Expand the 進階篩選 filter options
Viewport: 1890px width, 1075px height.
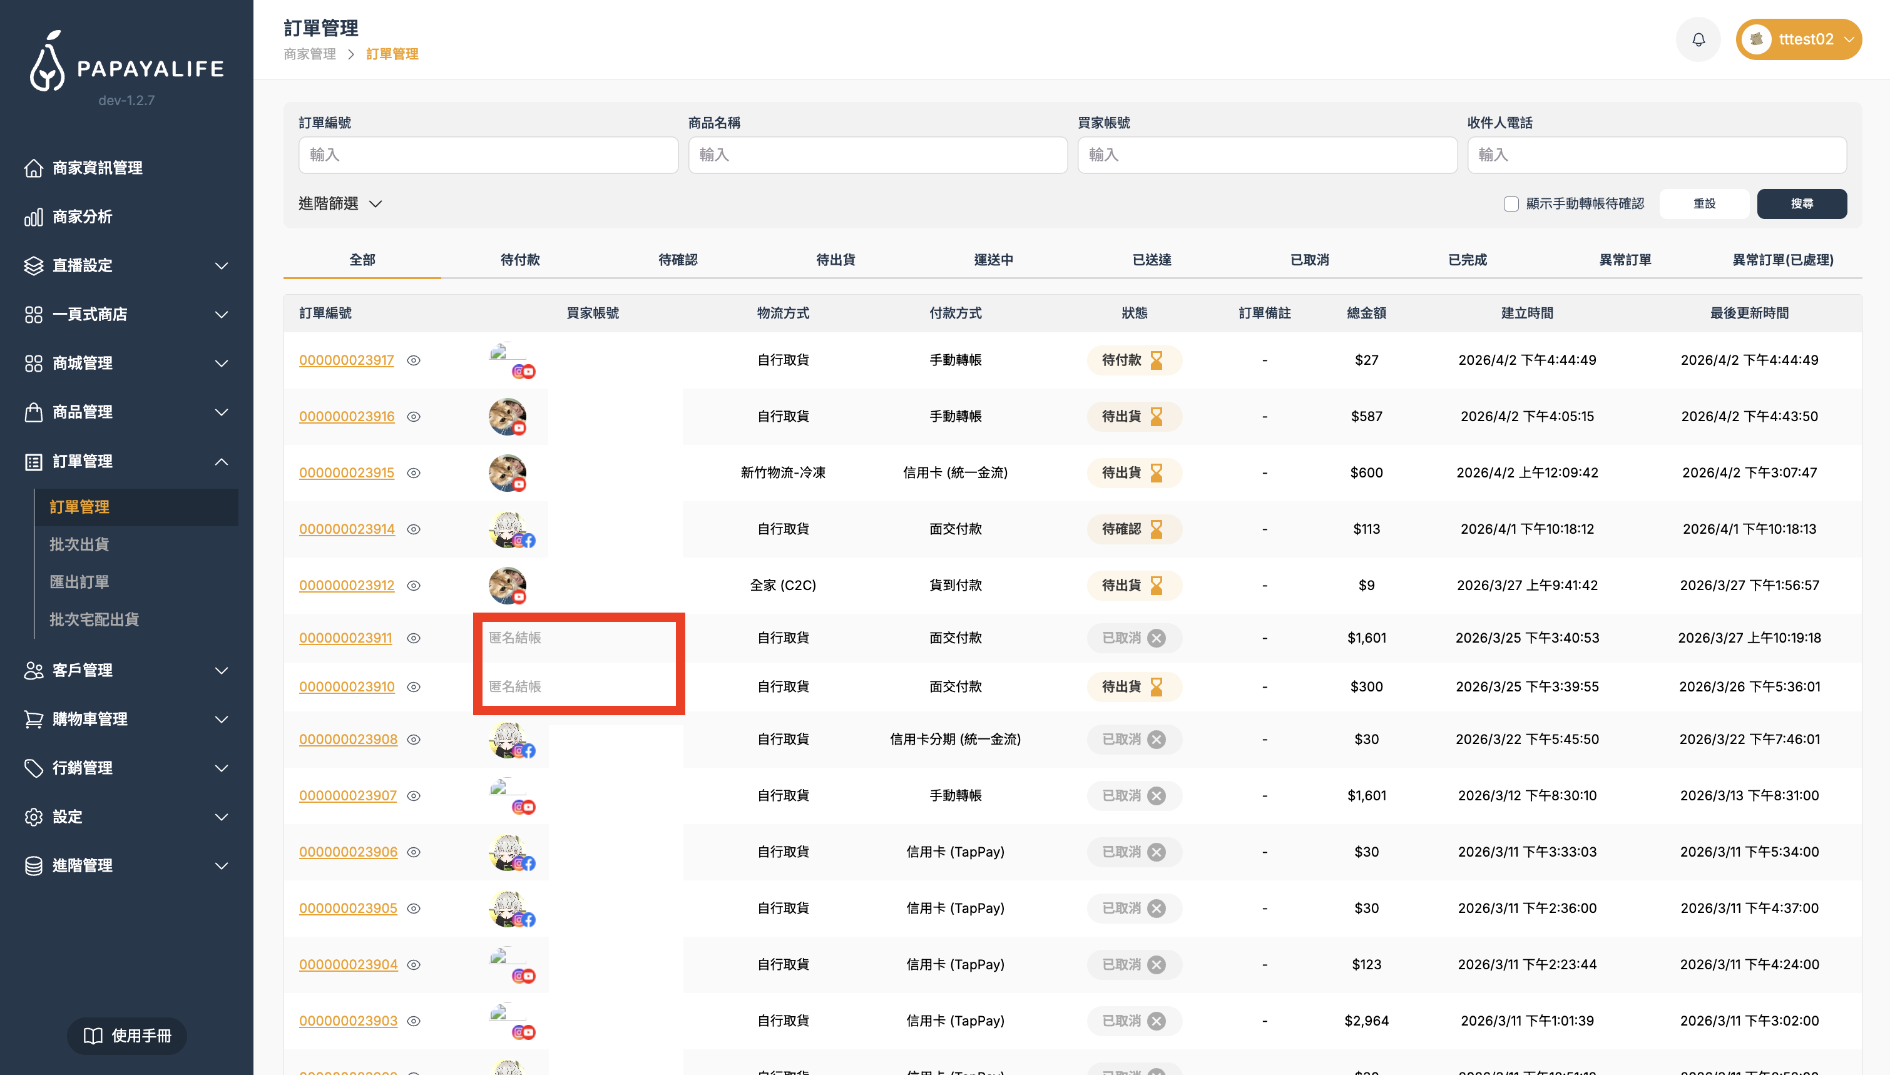pyautogui.click(x=340, y=204)
